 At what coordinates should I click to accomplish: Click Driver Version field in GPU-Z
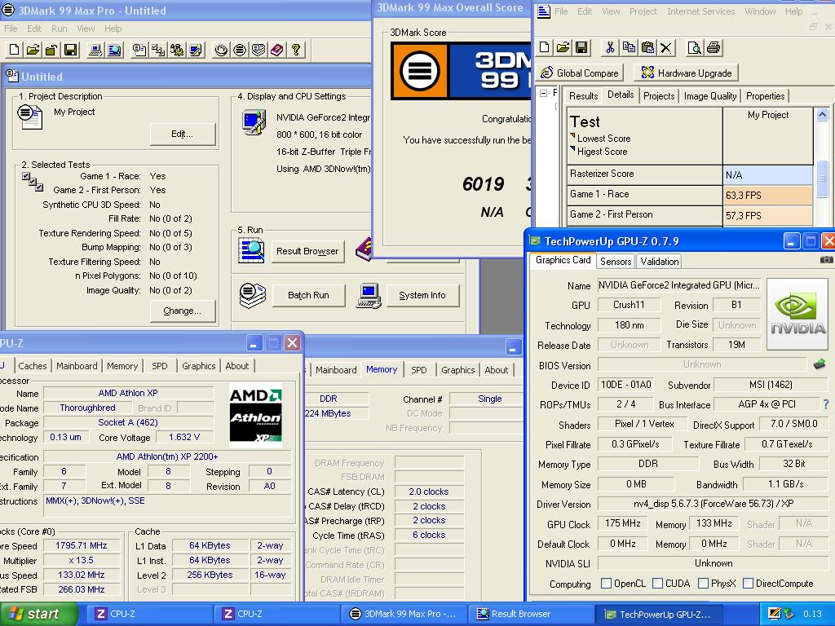[x=714, y=504]
